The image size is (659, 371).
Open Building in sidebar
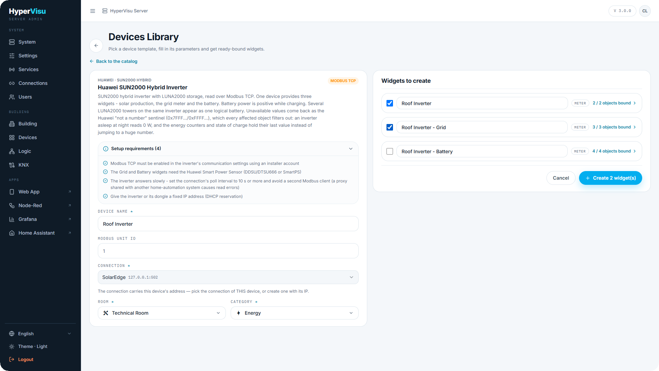coord(41,124)
